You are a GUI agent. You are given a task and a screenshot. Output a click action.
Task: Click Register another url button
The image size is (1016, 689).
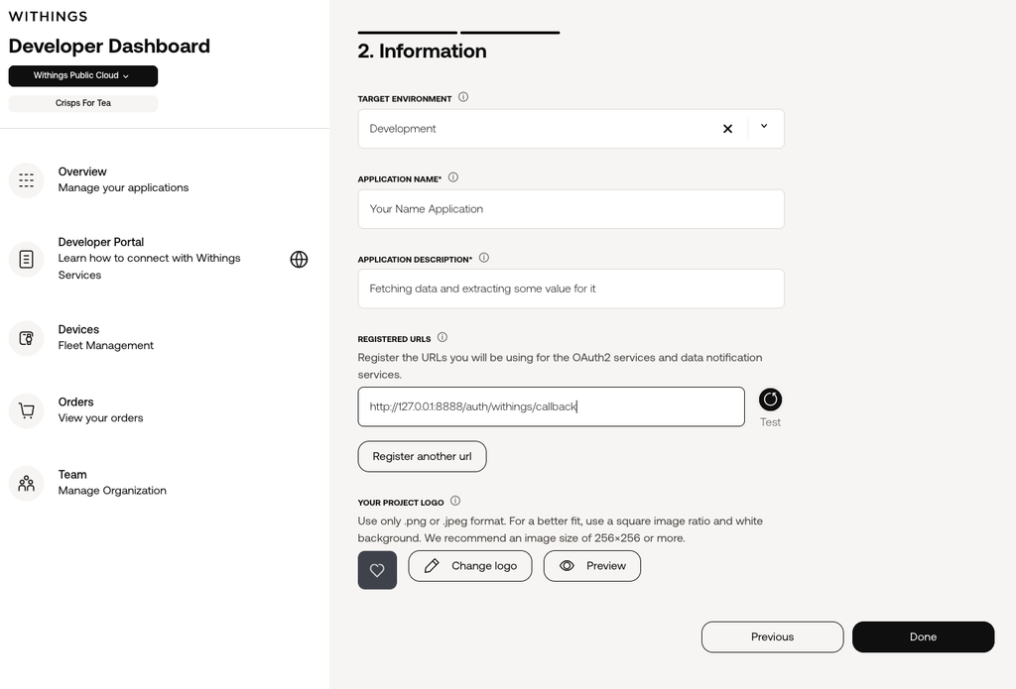(x=422, y=457)
